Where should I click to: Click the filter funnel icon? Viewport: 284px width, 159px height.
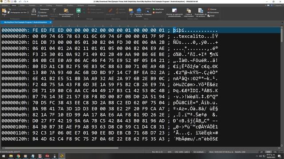tap(54, 10)
